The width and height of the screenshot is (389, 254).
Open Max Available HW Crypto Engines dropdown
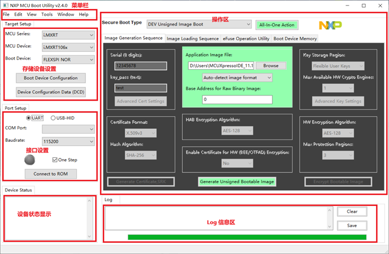tap(338, 88)
